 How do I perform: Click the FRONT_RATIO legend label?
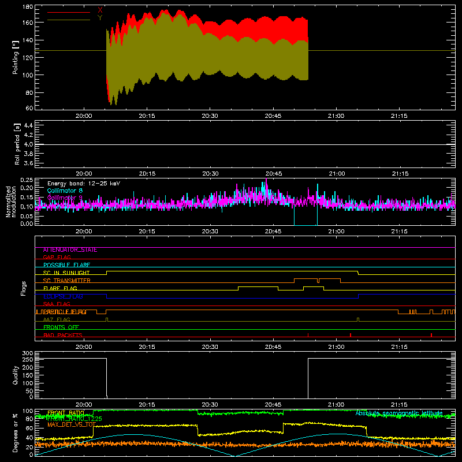(x=66, y=413)
